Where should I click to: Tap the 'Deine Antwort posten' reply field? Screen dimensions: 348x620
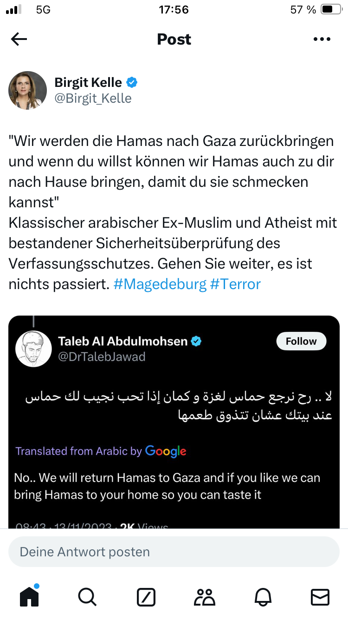click(174, 552)
